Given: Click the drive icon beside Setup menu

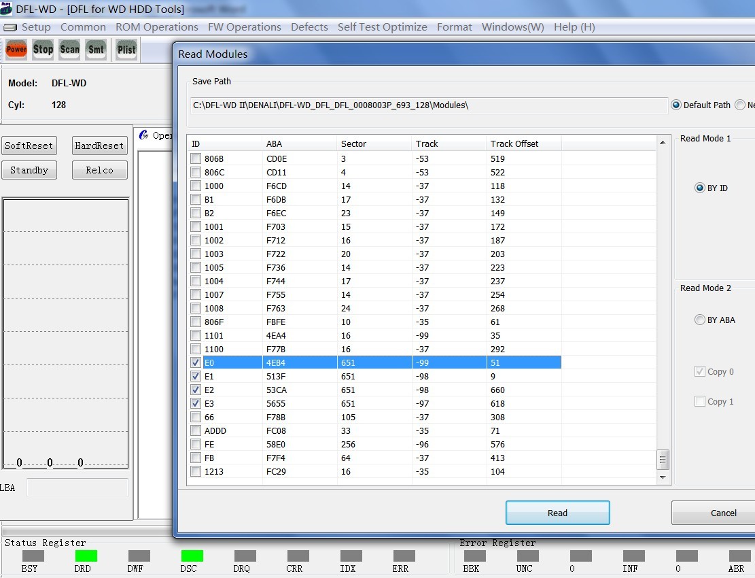Looking at the screenshot, I should (10, 27).
